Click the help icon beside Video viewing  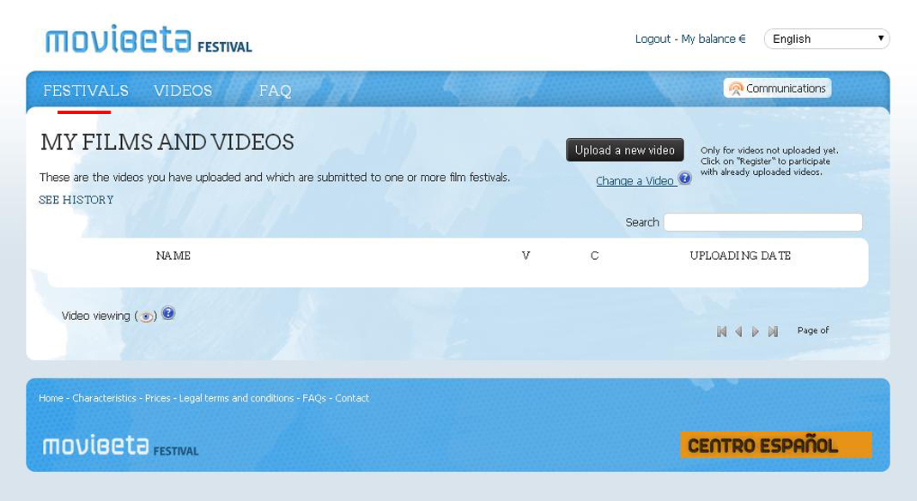tap(168, 313)
